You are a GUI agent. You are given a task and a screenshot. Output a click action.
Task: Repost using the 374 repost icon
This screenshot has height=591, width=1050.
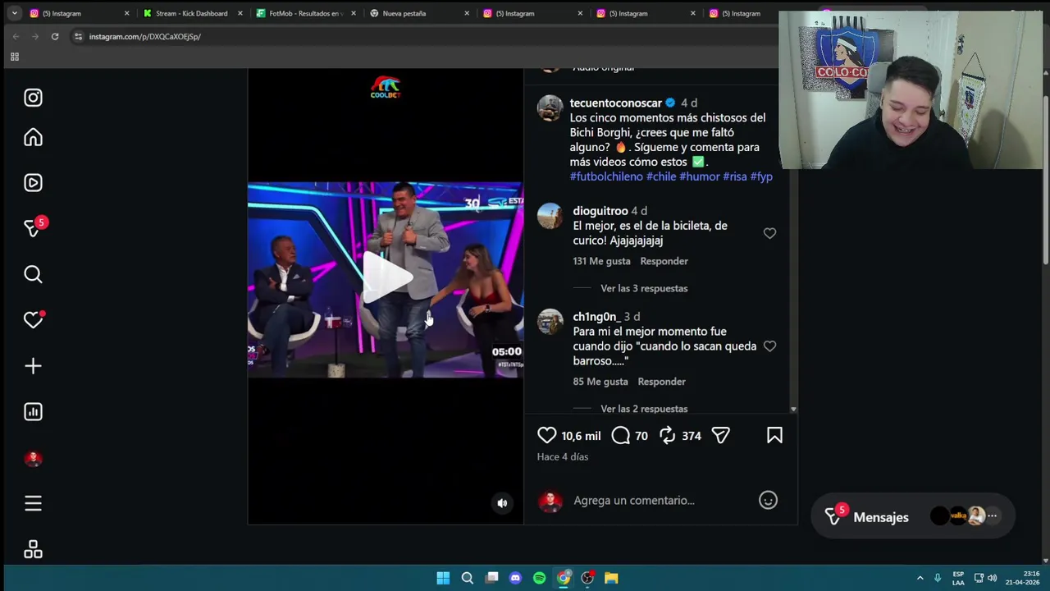668,435
